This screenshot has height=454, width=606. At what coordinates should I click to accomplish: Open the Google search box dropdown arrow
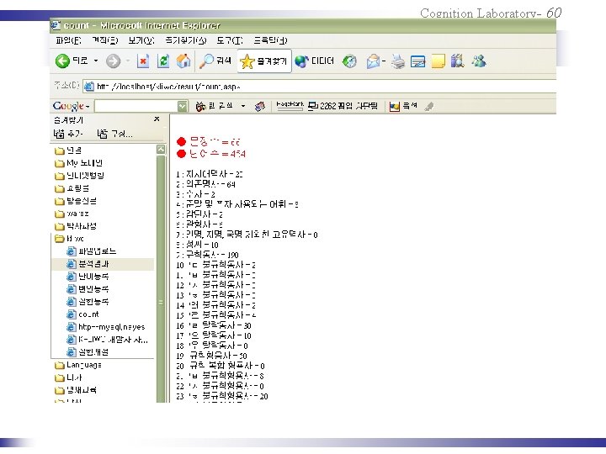[183, 106]
